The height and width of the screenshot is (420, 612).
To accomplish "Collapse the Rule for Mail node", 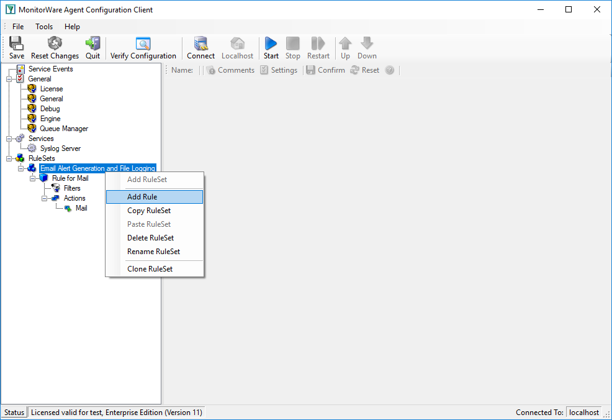I will click(33, 178).
